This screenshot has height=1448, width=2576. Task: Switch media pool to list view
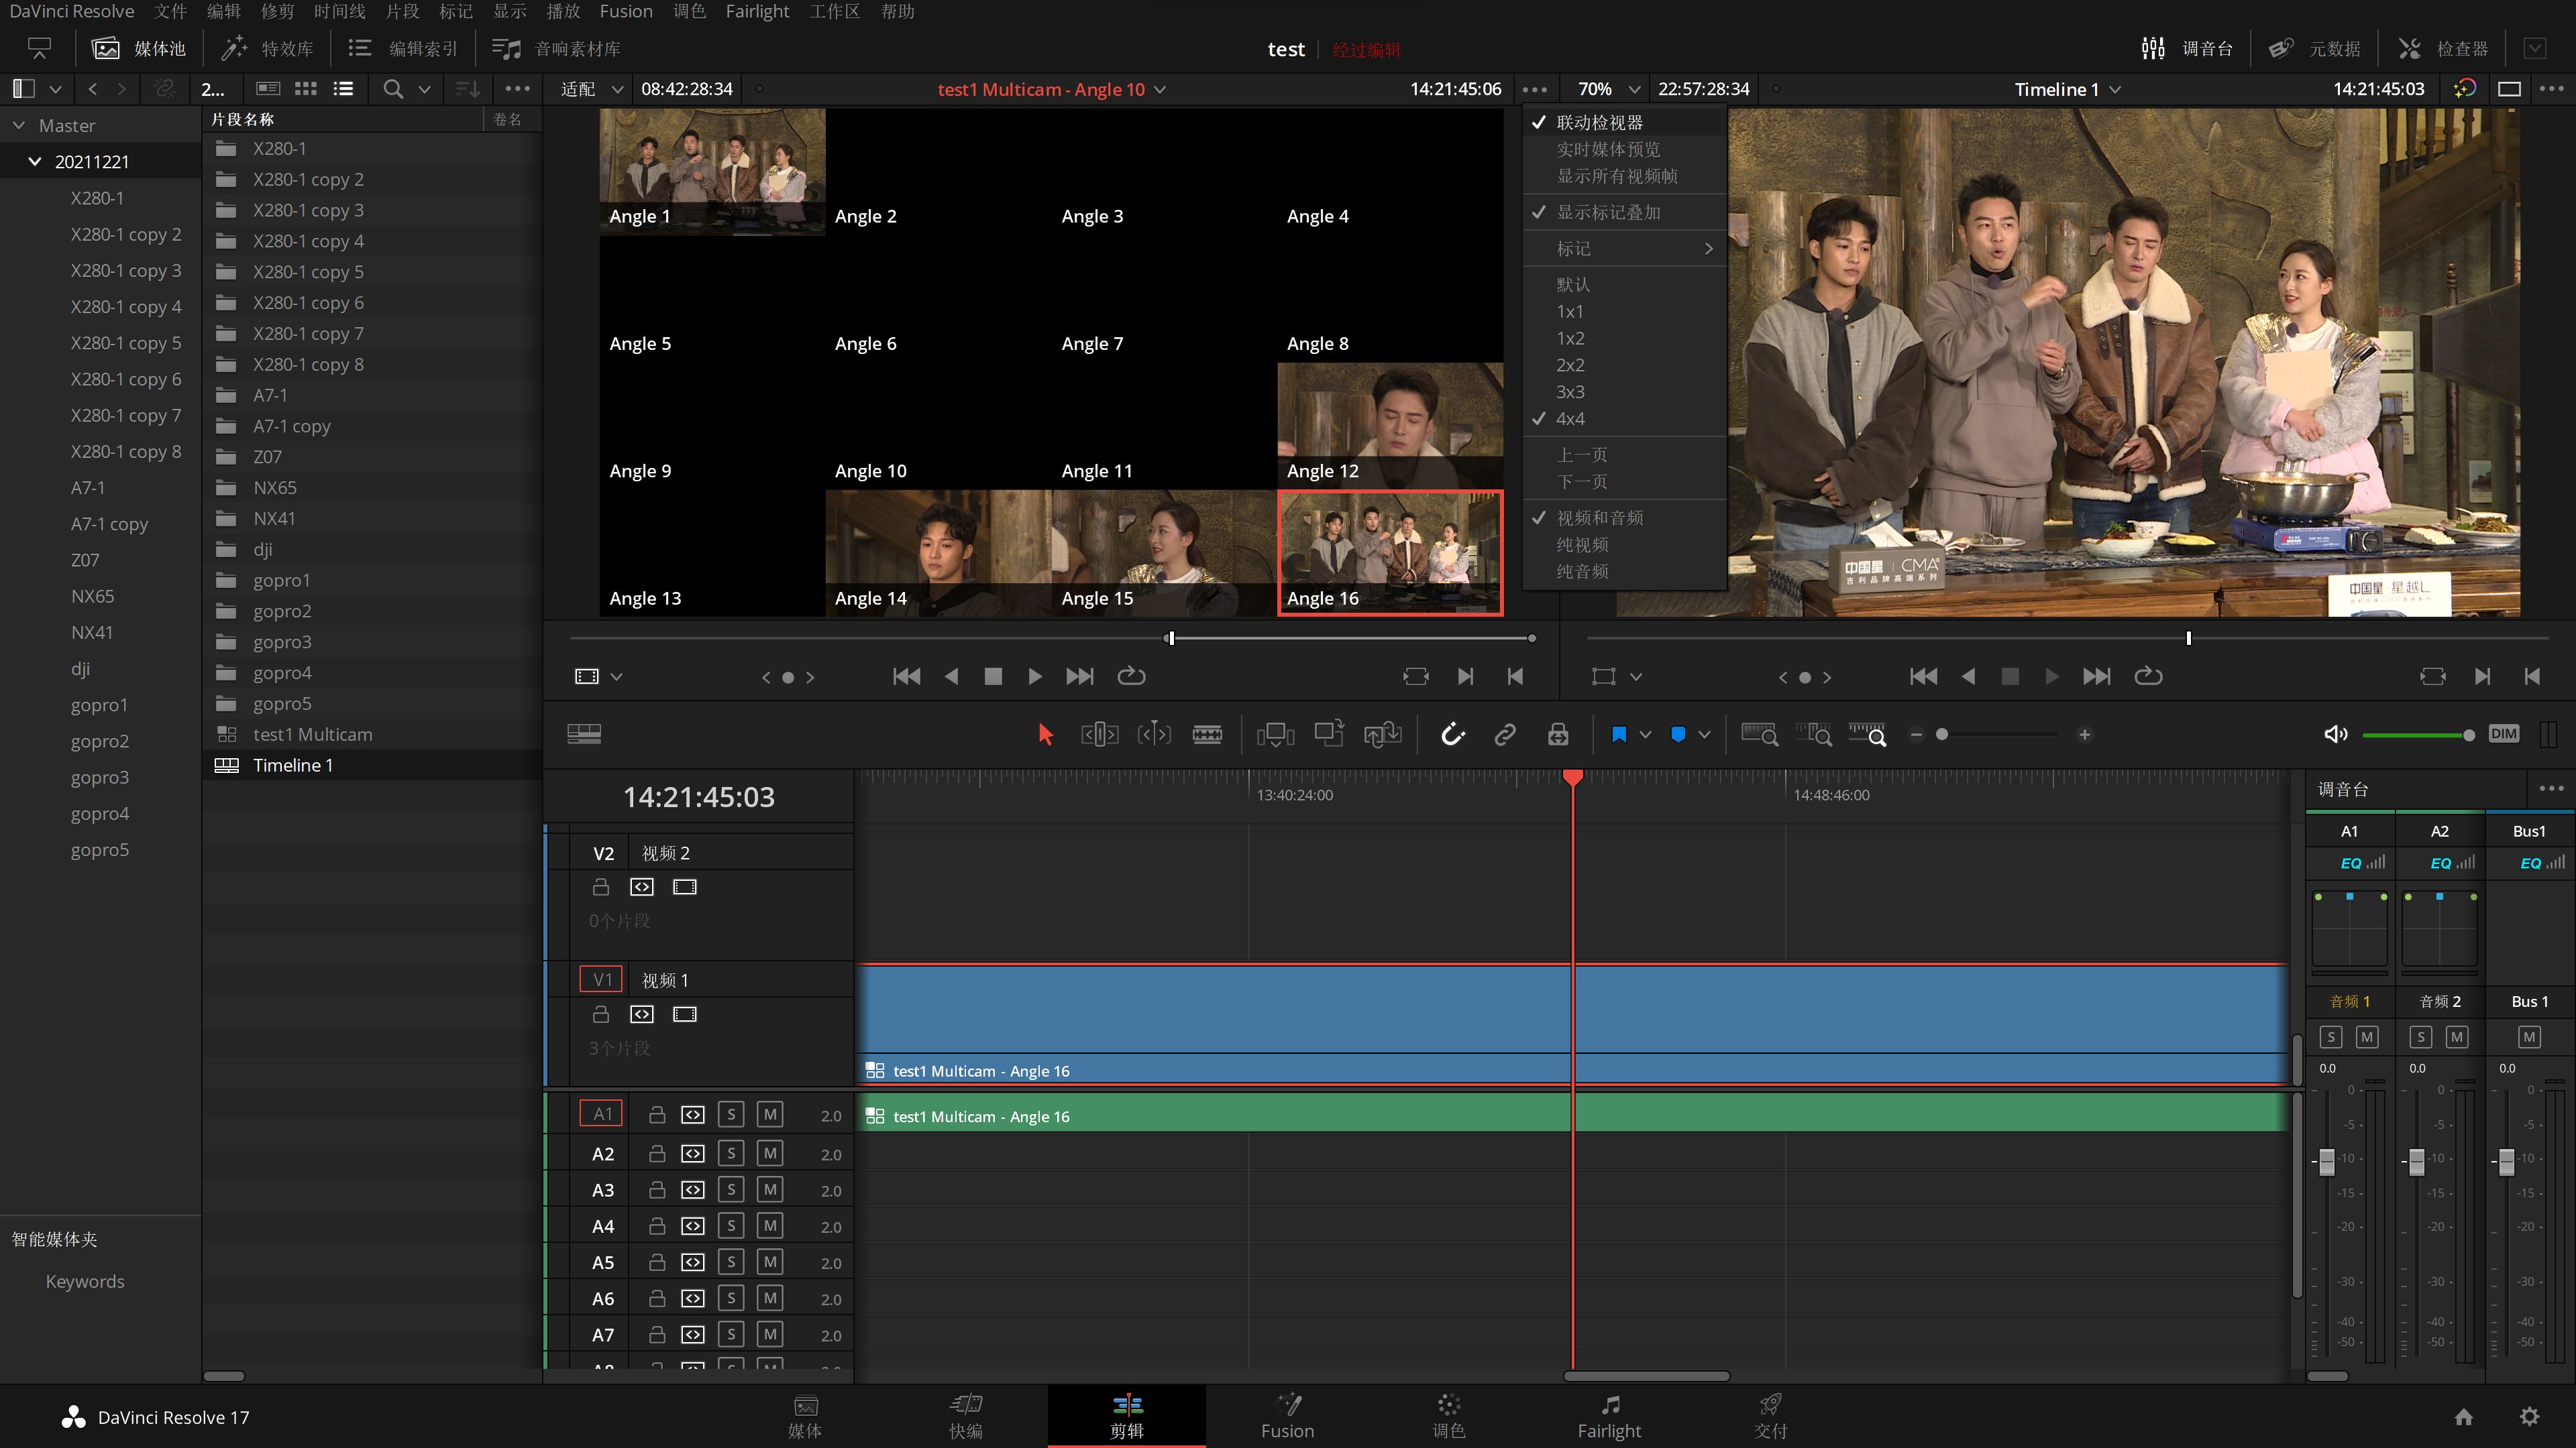pyautogui.click(x=343, y=89)
